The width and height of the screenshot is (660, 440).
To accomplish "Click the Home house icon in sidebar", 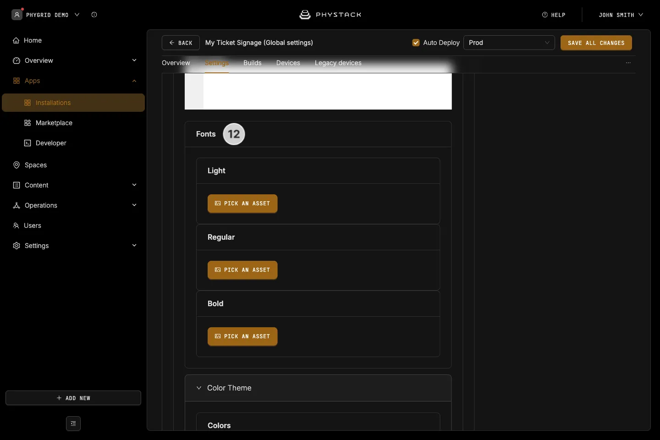I will pyautogui.click(x=16, y=40).
